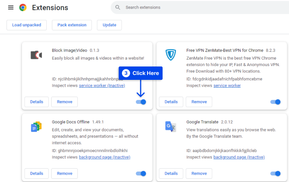Click the ID fdcgdnkidjaadafnichfpabhfomcebme text
Screen dimensions: 289x182
(224, 79)
